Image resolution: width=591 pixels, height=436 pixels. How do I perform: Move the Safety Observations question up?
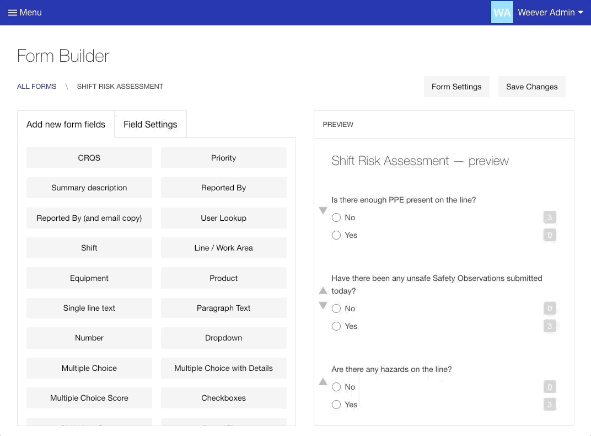323,291
